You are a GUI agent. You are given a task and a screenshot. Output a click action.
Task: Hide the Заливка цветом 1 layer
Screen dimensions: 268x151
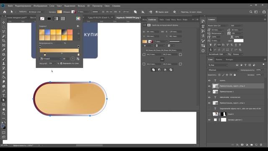tap(209, 120)
